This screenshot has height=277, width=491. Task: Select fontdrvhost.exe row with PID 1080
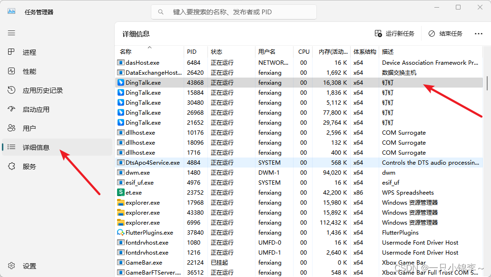[299, 243]
